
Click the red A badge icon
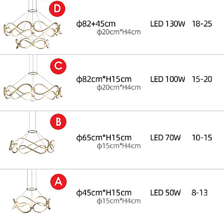click(x=58, y=181)
